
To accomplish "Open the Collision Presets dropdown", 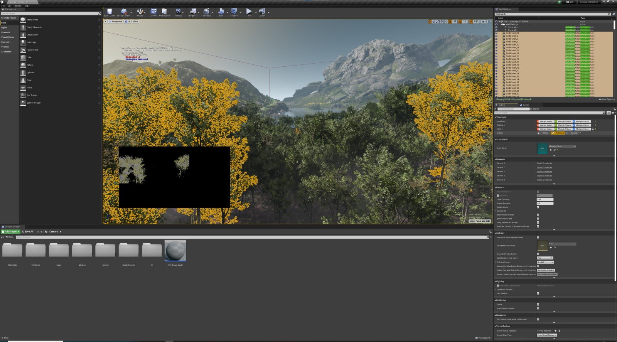I will point(545,262).
